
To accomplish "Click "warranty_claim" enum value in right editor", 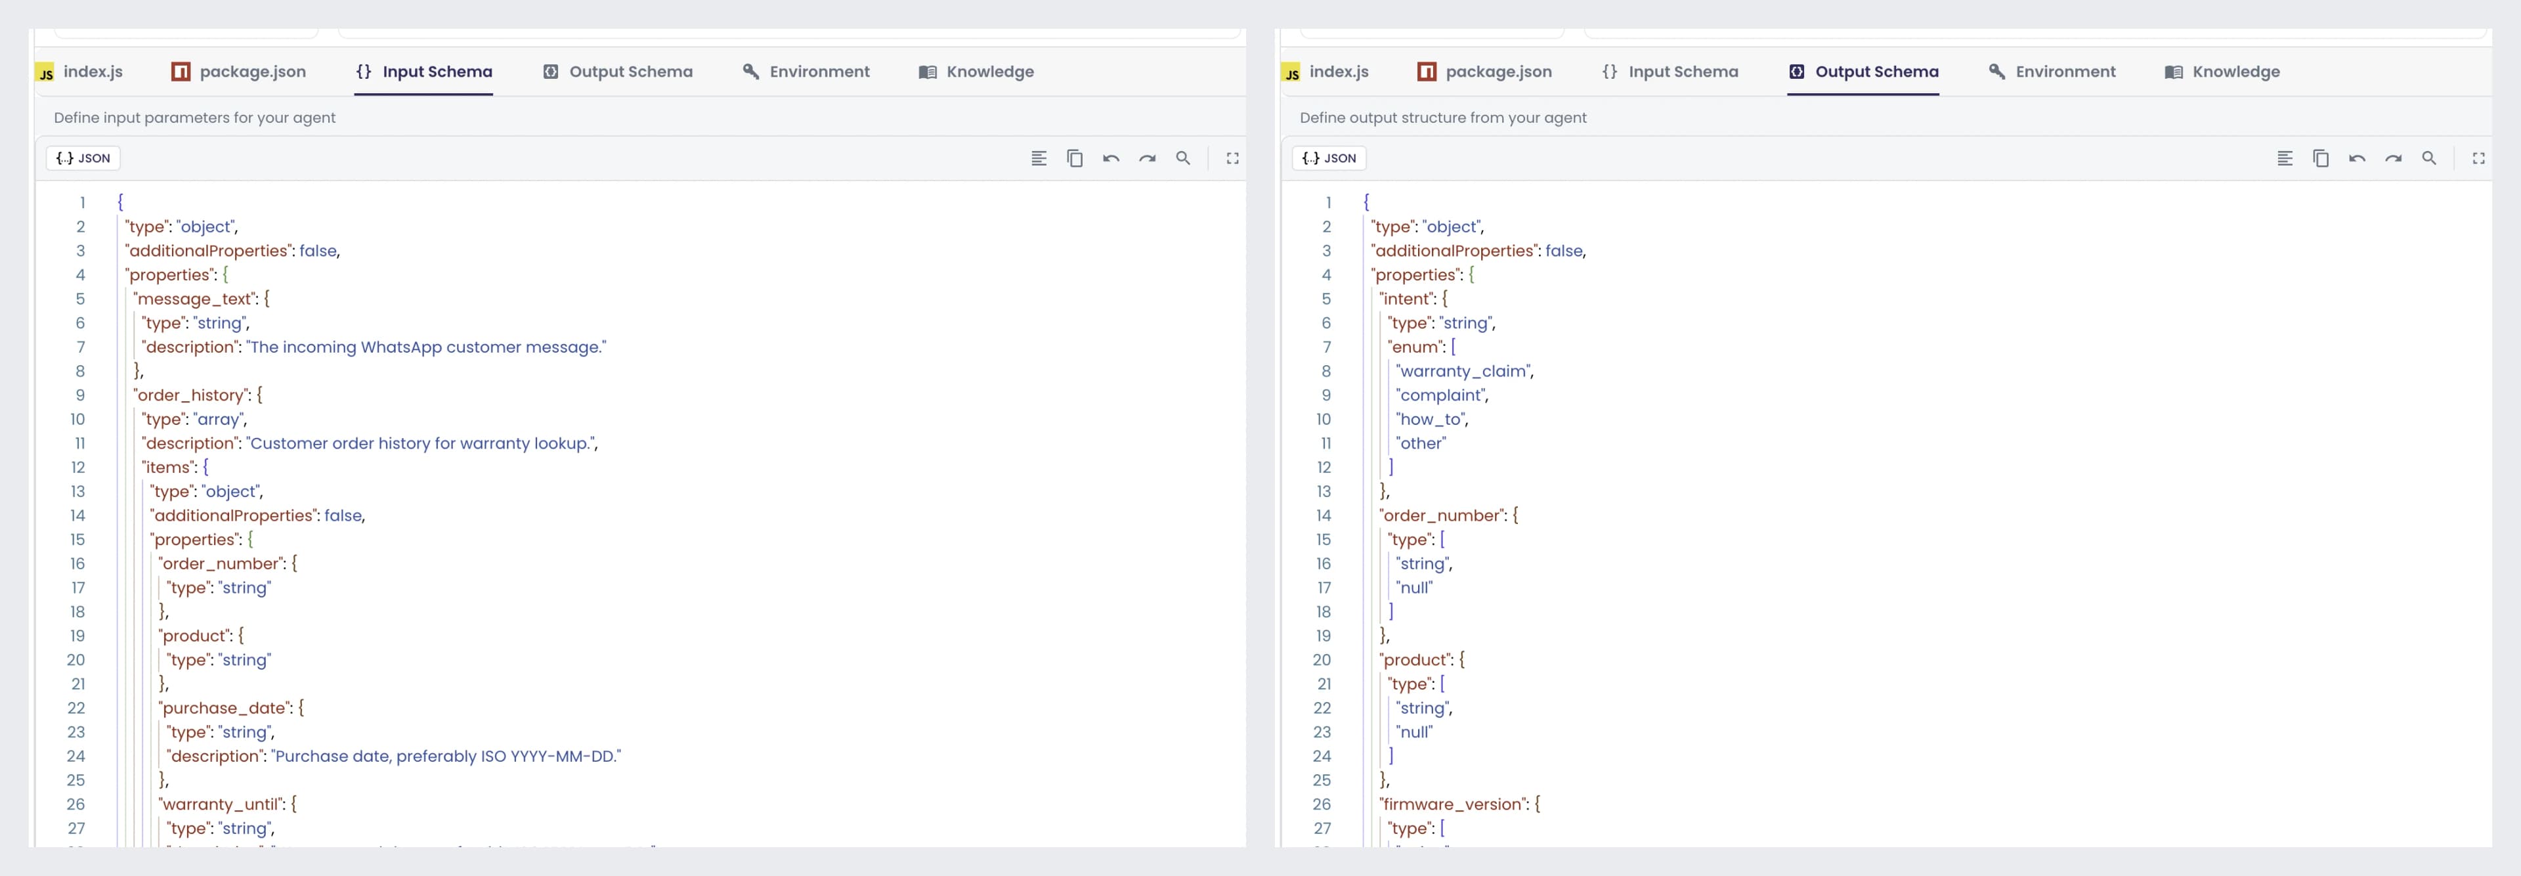I will [x=1463, y=371].
